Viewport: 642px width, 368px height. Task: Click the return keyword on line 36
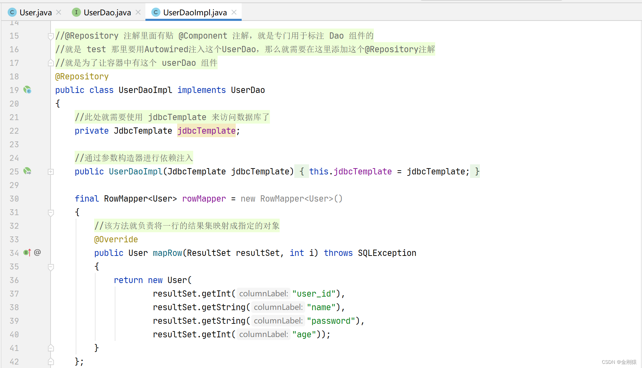(128, 280)
